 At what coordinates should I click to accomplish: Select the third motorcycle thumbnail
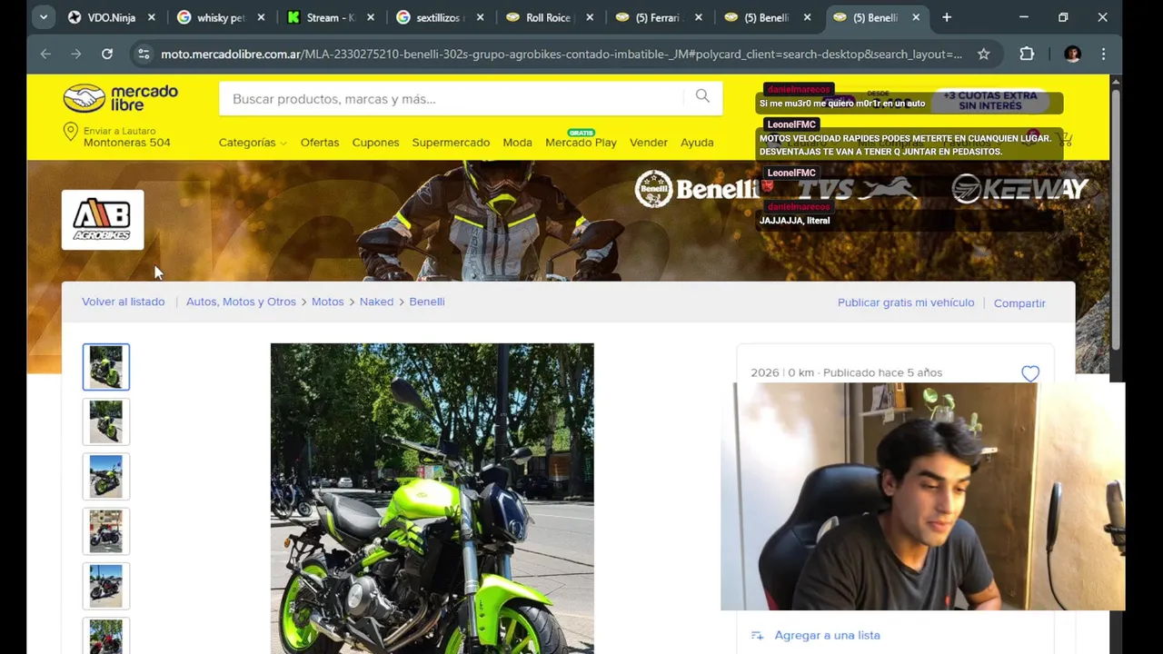point(106,476)
